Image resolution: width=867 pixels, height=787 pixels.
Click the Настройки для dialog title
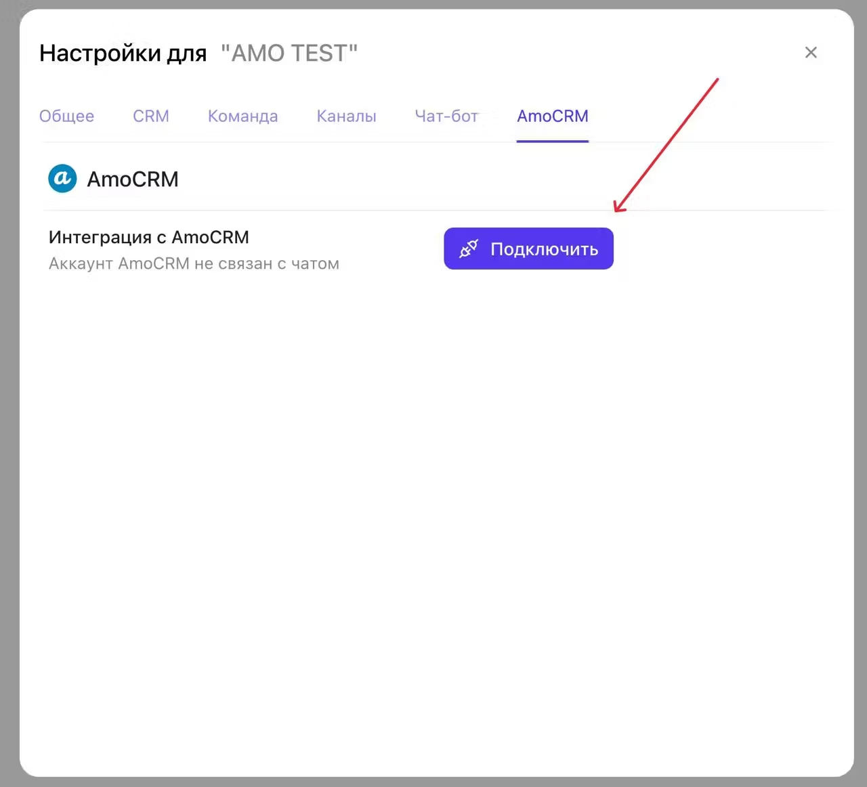pyautogui.click(x=123, y=53)
